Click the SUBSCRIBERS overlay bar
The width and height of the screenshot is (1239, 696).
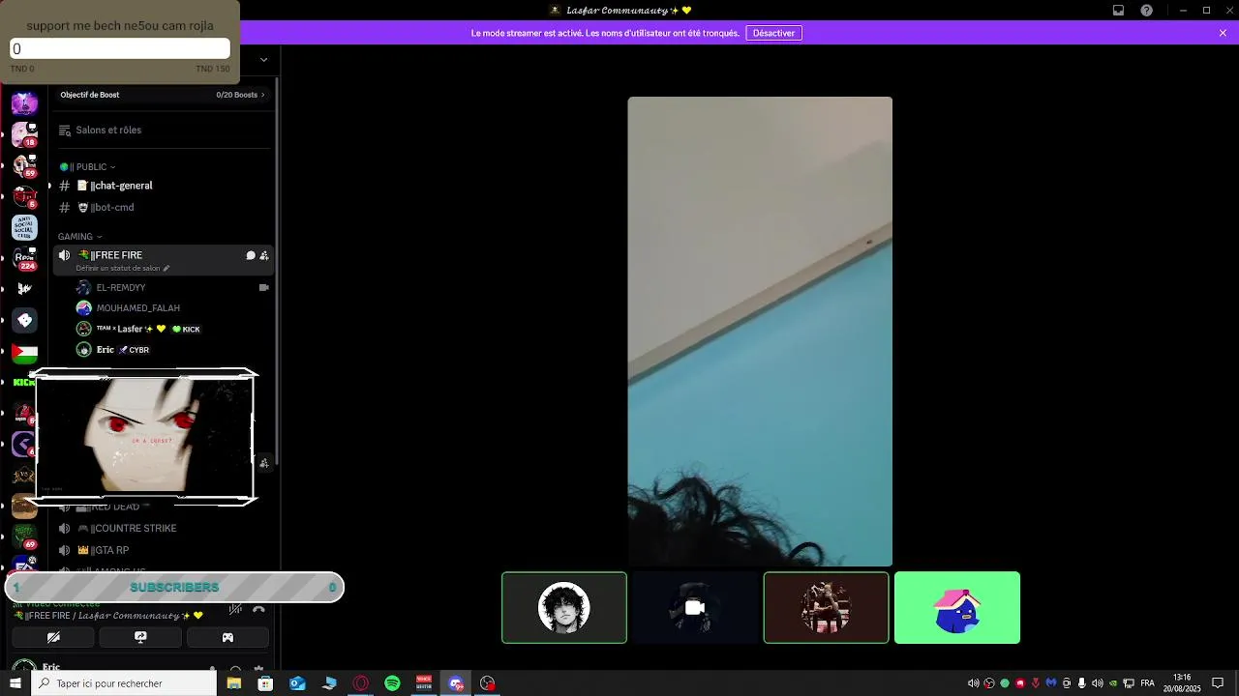(174, 588)
